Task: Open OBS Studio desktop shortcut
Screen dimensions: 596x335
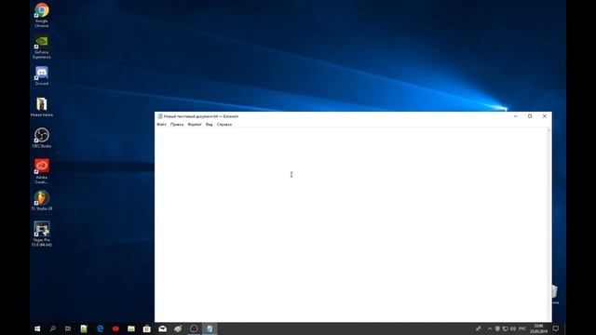Action: (41, 138)
